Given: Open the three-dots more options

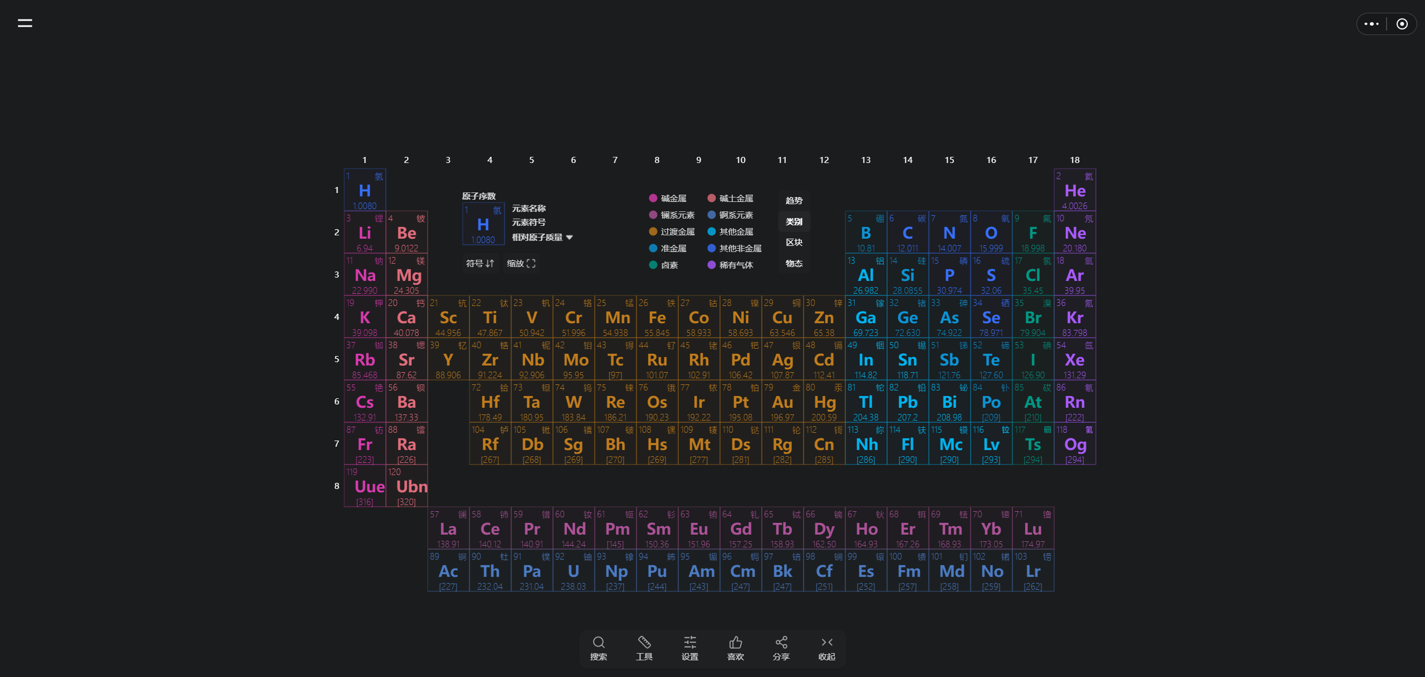Looking at the screenshot, I should [x=1372, y=24].
